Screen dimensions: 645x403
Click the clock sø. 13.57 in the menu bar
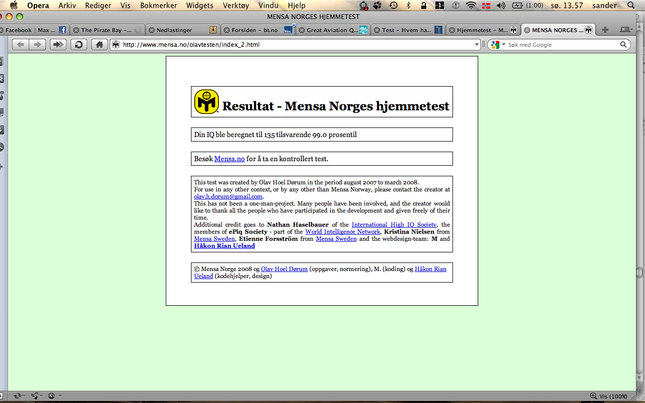[568, 6]
